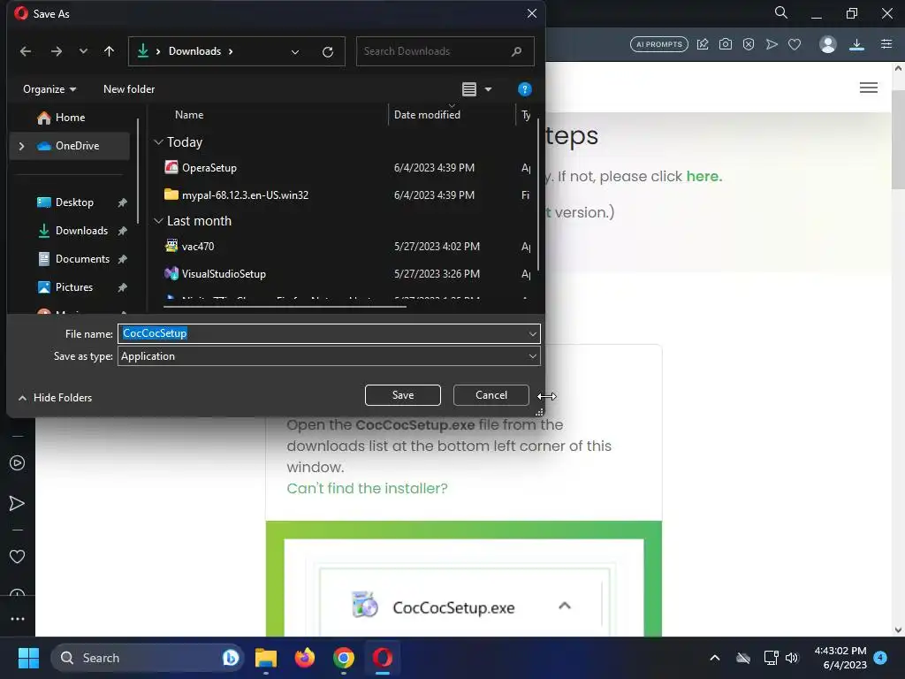This screenshot has width=905, height=679.
Task: Open Opera easy setup icon
Action: (x=886, y=44)
